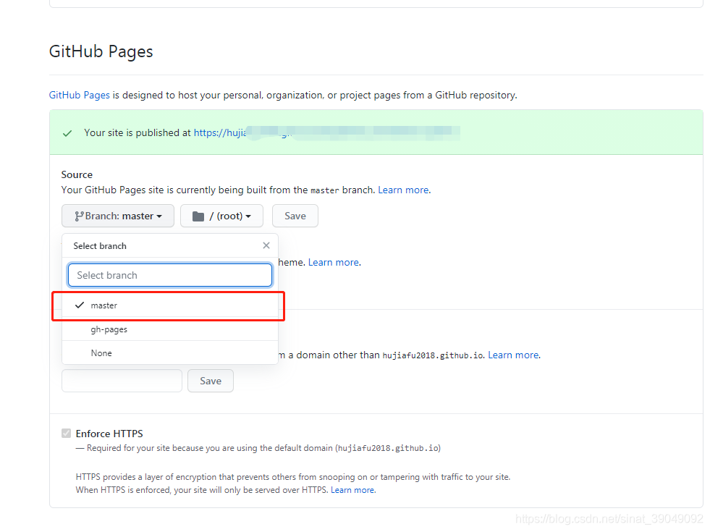
Task: Select None as the source branch
Action: tap(170, 353)
